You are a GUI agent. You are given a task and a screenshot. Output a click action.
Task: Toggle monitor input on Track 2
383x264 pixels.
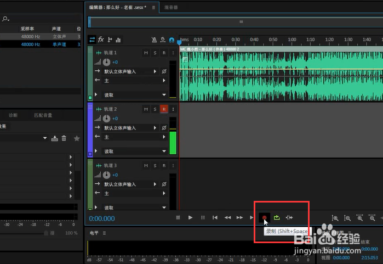point(173,109)
